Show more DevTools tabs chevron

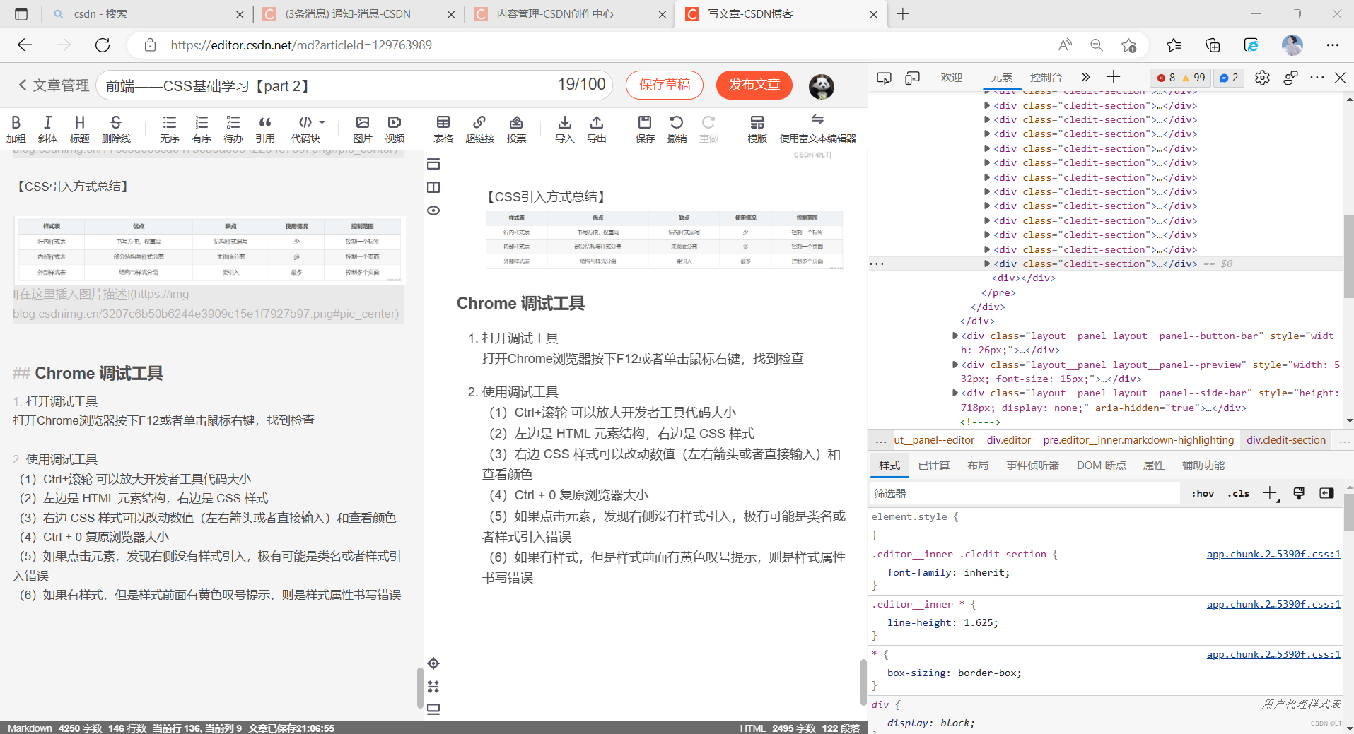[x=1085, y=77]
